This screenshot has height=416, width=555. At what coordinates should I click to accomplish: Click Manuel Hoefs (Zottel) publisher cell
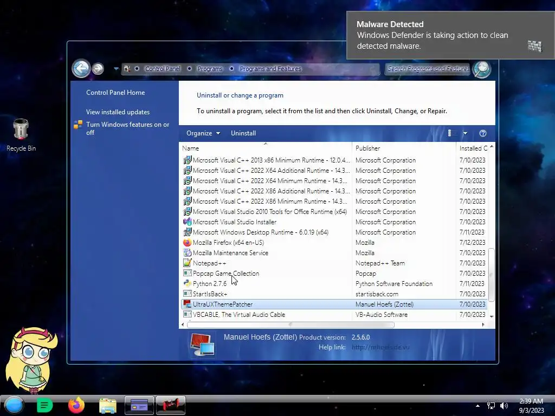[x=384, y=304]
